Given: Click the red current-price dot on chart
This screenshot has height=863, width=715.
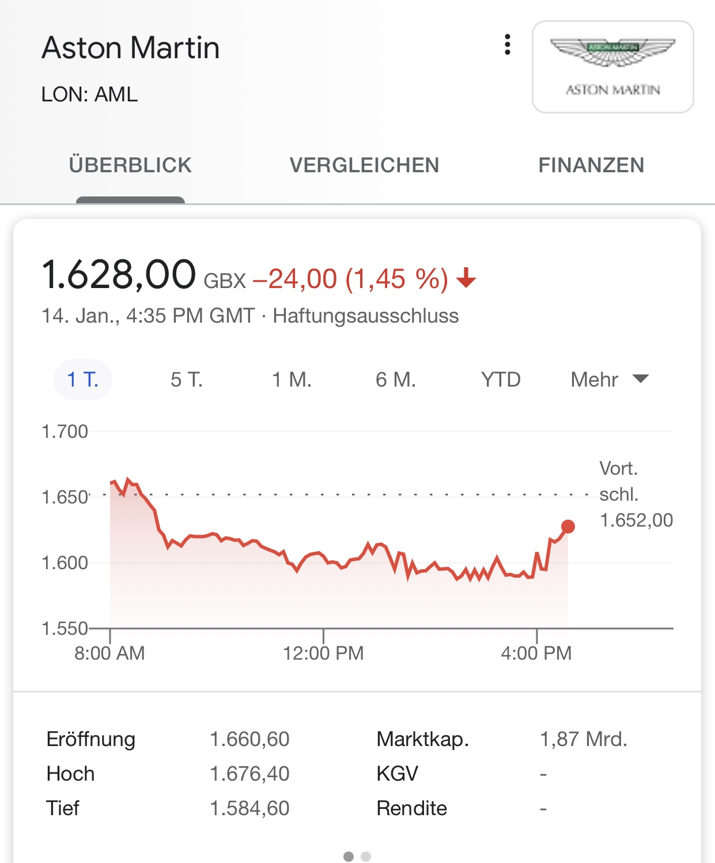Looking at the screenshot, I should [x=568, y=526].
